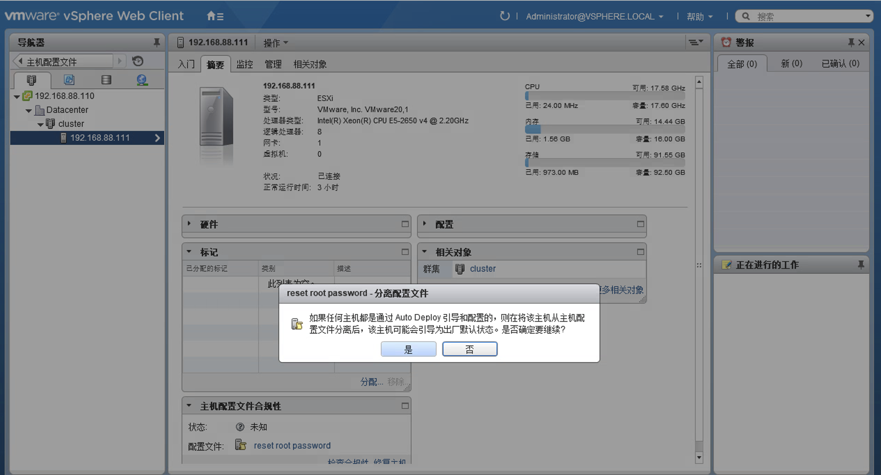Expand the 配置 configuration panel
The image size is (881, 475).
[x=425, y=224]
